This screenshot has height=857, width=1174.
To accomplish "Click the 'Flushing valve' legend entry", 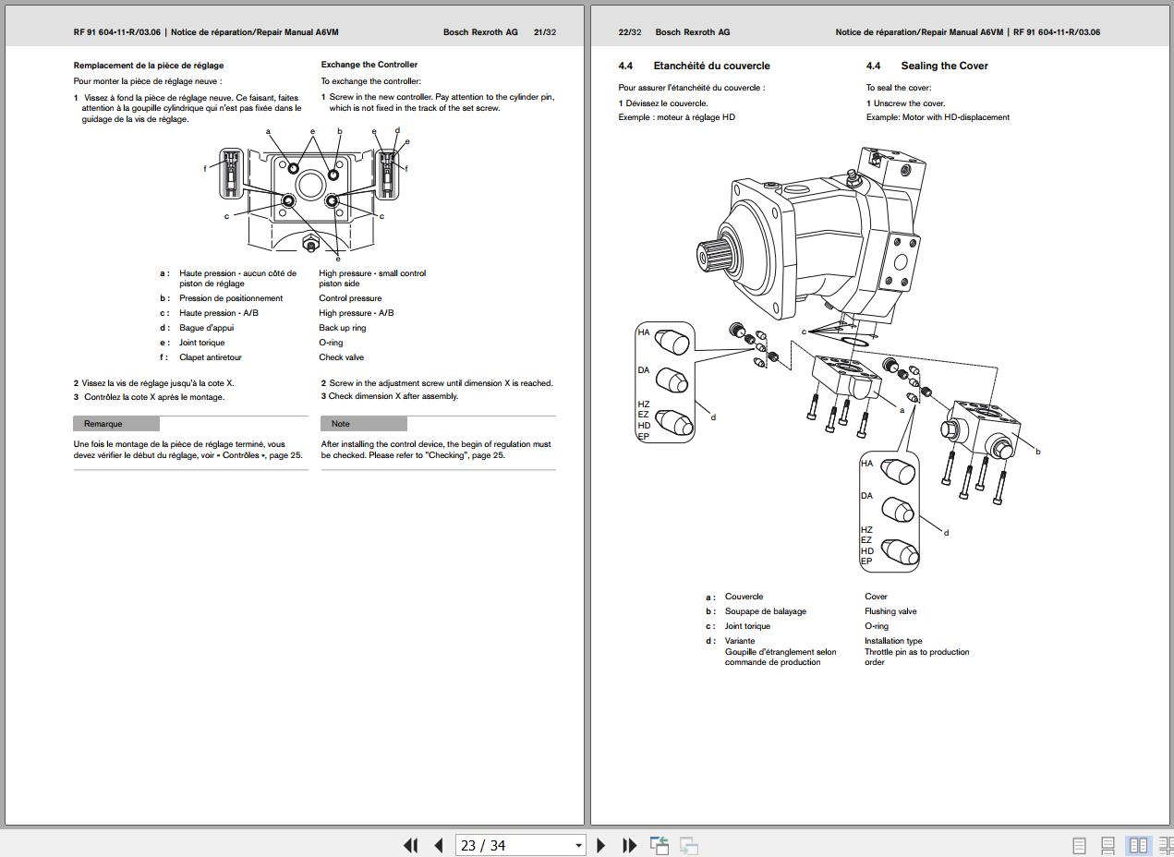I will [890, 611].
